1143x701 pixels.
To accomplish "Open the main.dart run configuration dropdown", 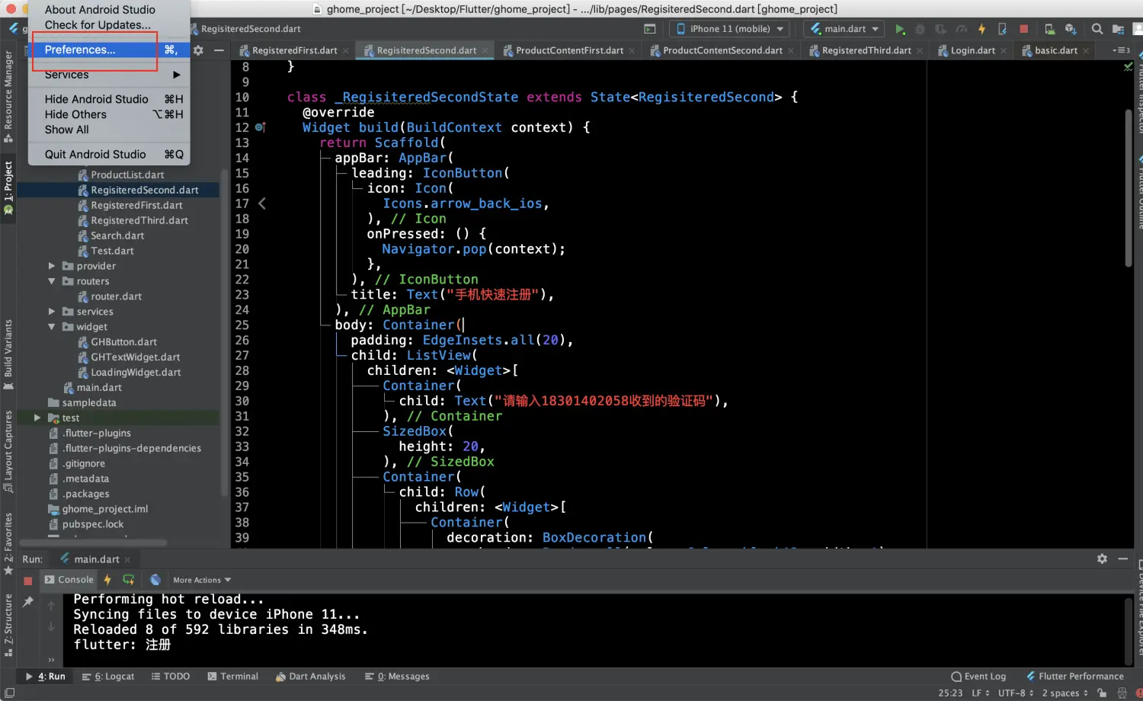I will 844,29.
